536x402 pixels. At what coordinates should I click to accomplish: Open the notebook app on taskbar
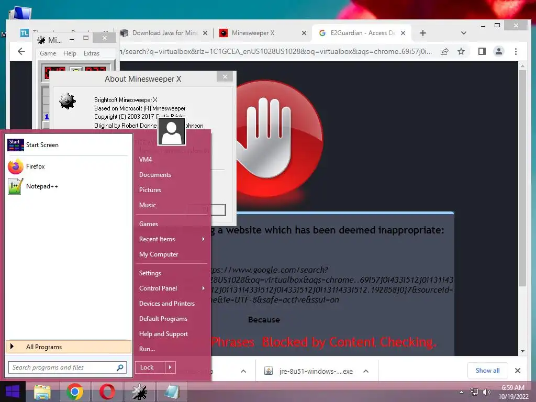[172, 392]
